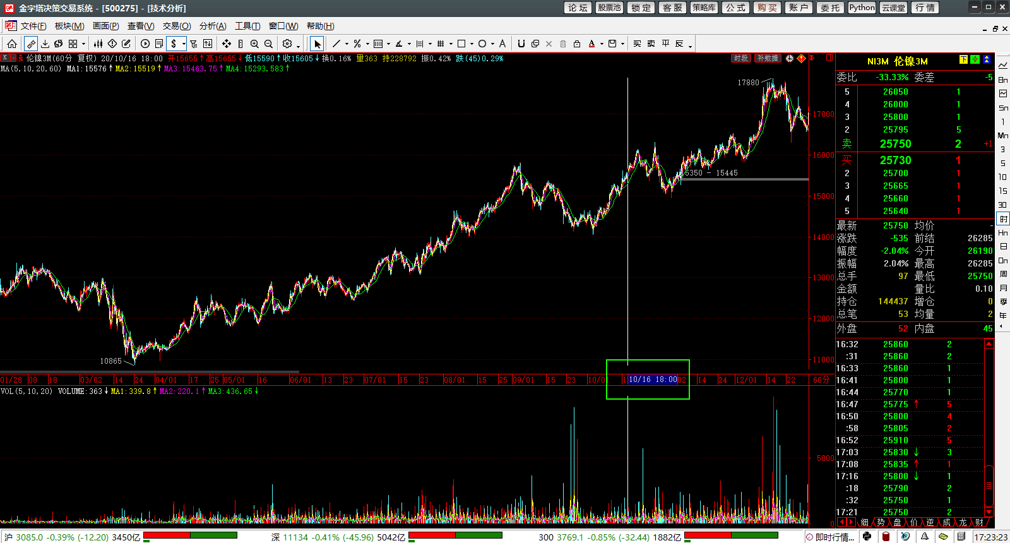Screen dimensions: 1010x543
Task: Expand the settings gear dropdown arrow
Action: tap(298, 45)
